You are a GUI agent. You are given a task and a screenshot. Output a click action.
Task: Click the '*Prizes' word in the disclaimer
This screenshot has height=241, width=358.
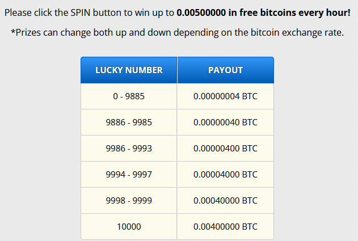coord(27,33)
